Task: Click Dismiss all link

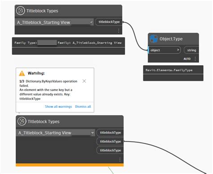Action: pyautogui.click(x=83, y=107)
